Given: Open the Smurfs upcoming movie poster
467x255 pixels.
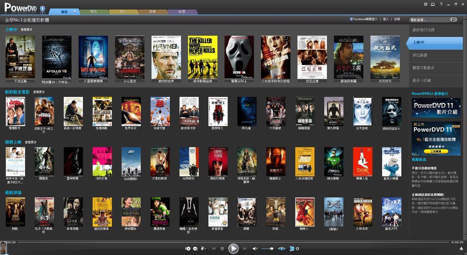Looking at the screenshot, I should [x=392, y=162].
